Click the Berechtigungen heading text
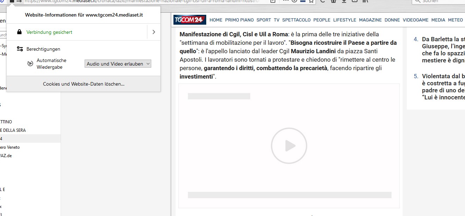 [x=43, y=49]
